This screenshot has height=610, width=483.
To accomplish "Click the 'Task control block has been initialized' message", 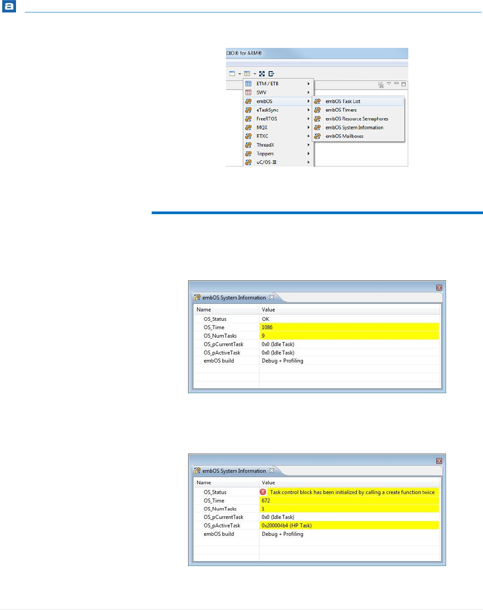I will pos(352,492).
